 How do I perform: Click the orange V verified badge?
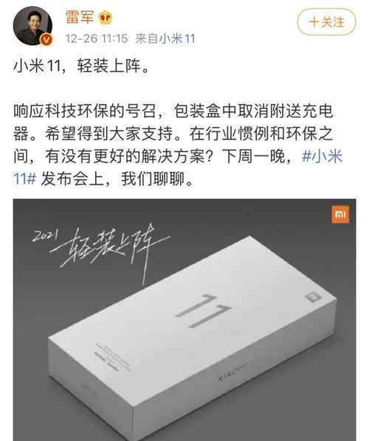tap(46, 39)
